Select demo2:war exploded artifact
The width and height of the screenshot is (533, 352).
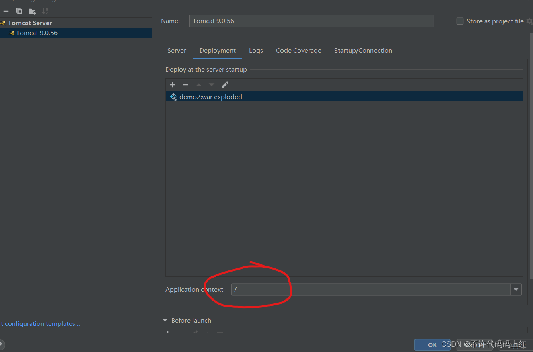coord(344,97)
